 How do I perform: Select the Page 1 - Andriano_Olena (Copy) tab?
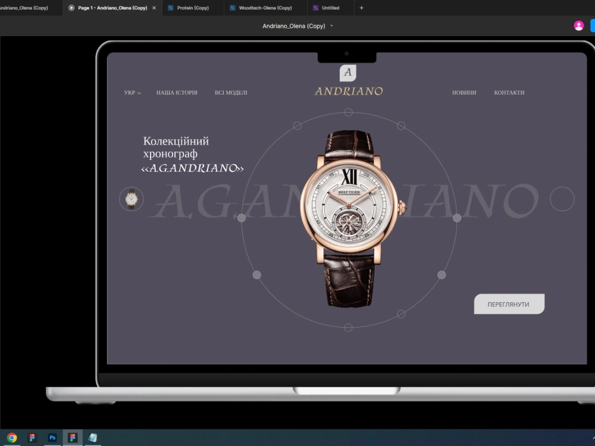(x=112, y=8)
